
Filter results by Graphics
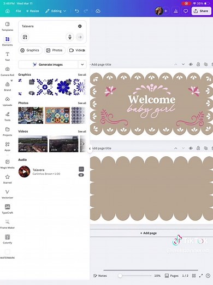pyautogui.click(x=30, y=50)
